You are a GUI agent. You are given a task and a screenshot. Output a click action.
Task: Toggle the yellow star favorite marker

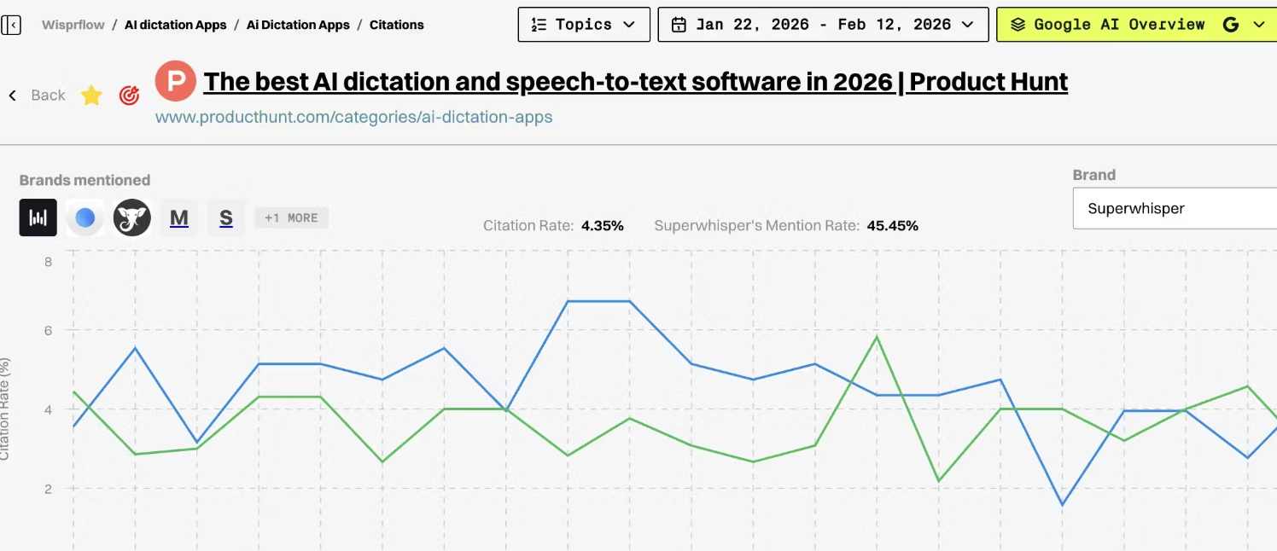click(91, 96)
